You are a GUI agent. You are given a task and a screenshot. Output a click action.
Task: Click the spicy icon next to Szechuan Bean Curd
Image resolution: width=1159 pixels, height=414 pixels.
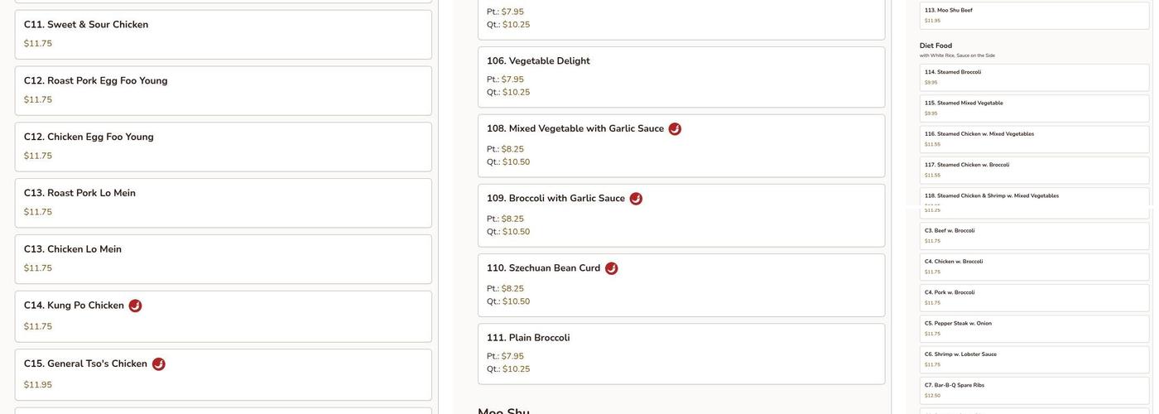612,268
